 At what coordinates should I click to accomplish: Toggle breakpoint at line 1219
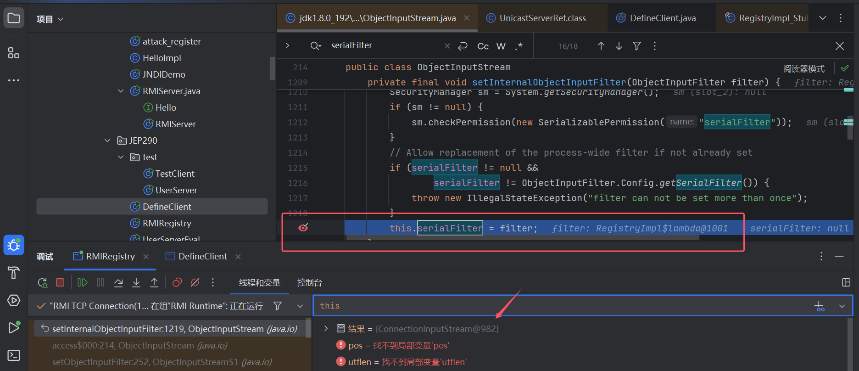[303, 228]
